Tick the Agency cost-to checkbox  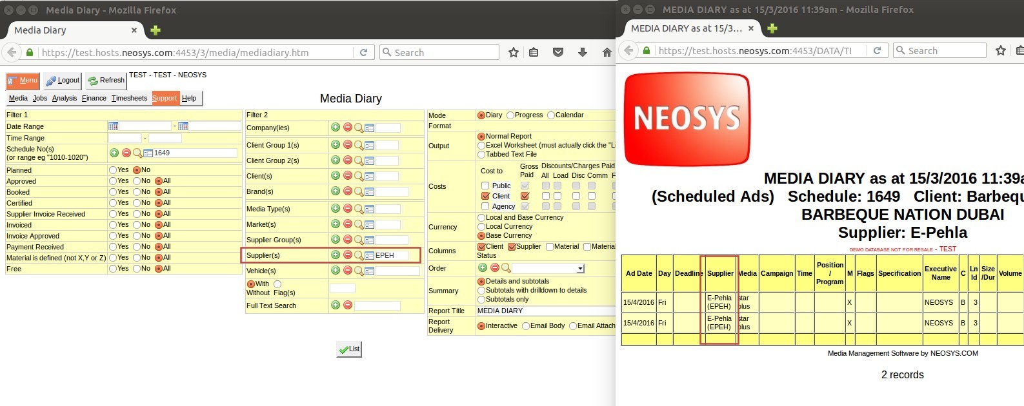click(485, 206)
